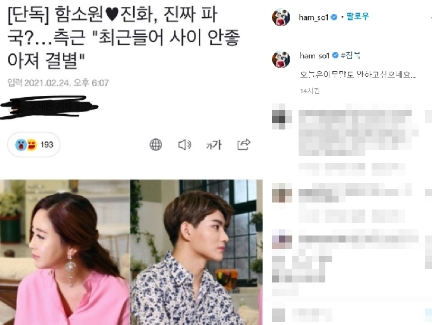The width and height of the screenshot is (432, 325).
Task: Open the ham_so1 username link in header
Action: (x=314, y=17)
